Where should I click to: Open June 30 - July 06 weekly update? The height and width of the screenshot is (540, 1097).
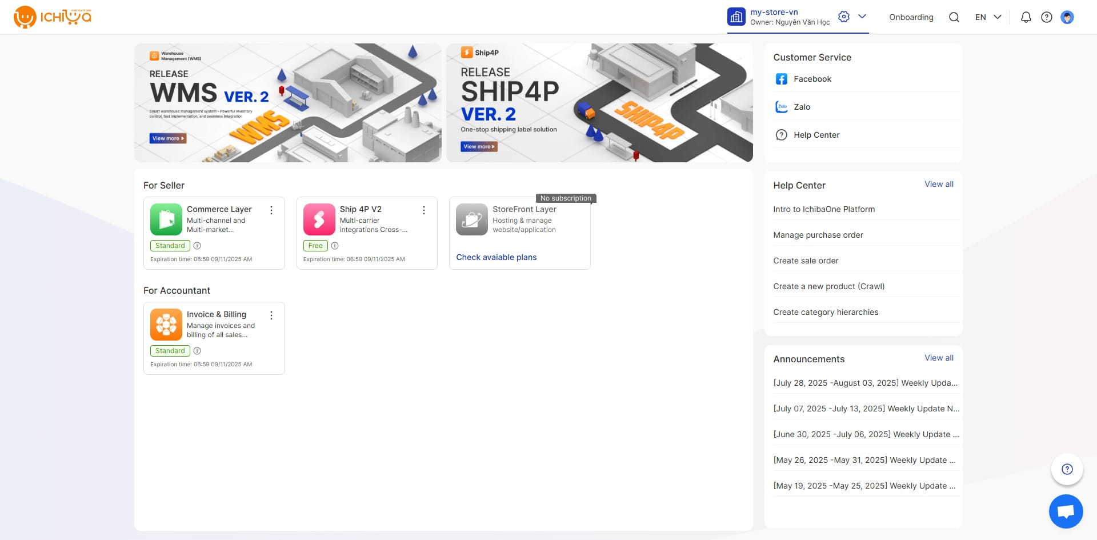(x=866, y=434)
